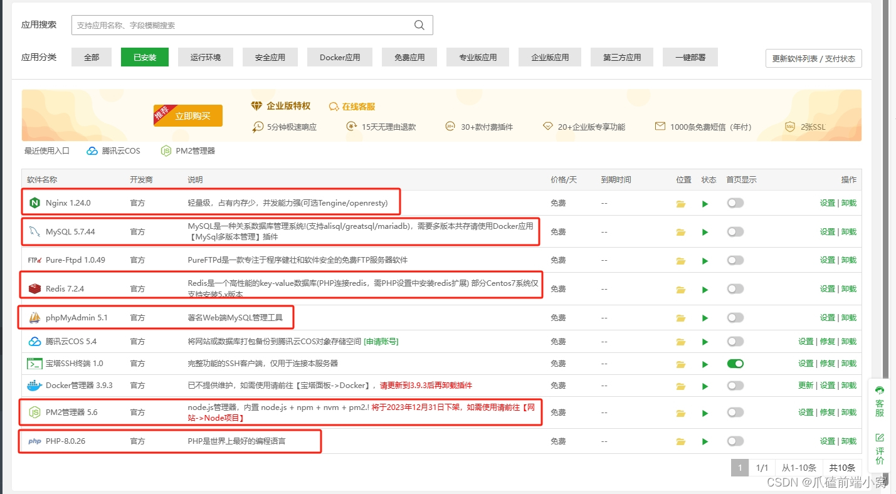Open Pure-Ftpd folder location icon
This screenshot has height=494, width=896.
[681, 260]
